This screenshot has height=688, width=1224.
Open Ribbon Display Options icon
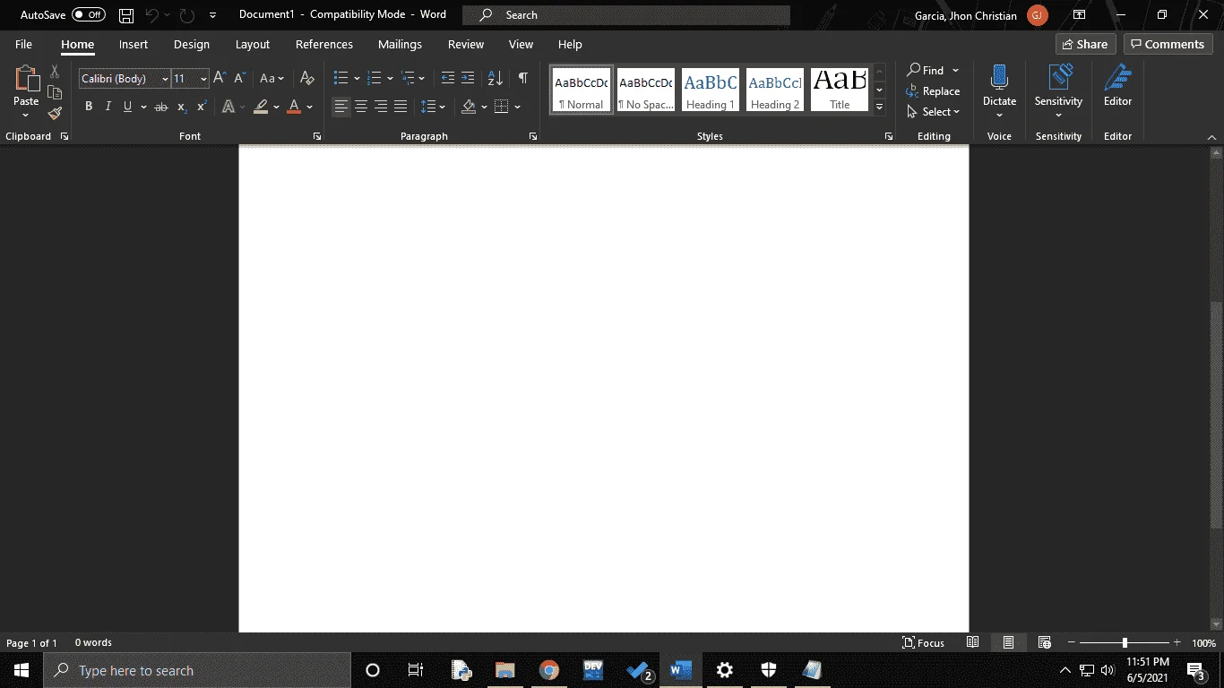(x=1080, y=15)
